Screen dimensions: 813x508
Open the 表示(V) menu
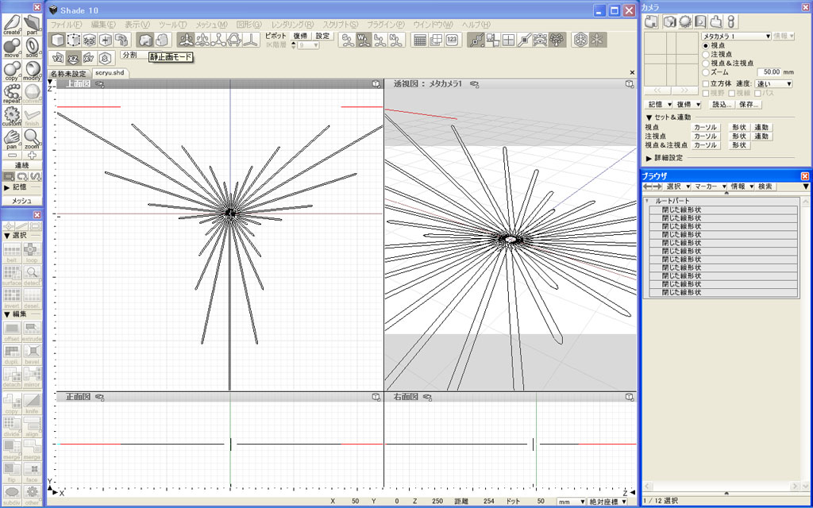click(137, 25)
